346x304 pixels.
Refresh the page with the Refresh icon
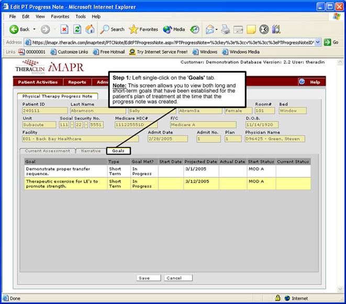click(x=77, y=29)
